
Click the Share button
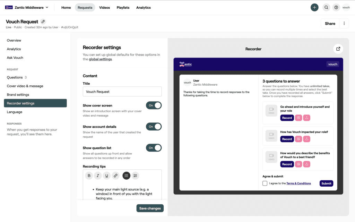(330, 24)
